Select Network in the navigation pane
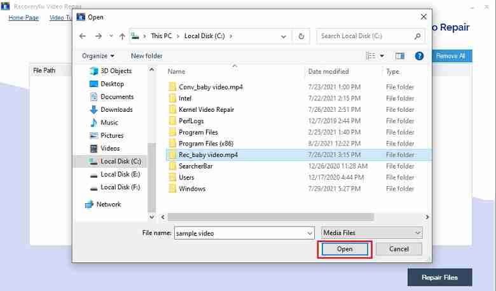 (x=109, y=205)
